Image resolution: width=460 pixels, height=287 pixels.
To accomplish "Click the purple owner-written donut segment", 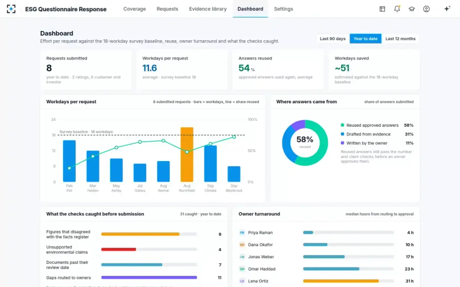I will [x=298, y=125].
